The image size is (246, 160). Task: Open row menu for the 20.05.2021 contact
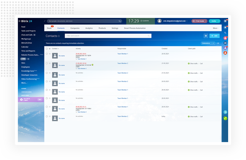click(50, 54)
